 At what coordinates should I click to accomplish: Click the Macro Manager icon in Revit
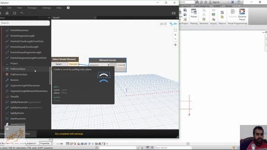(x=222, y=12)
